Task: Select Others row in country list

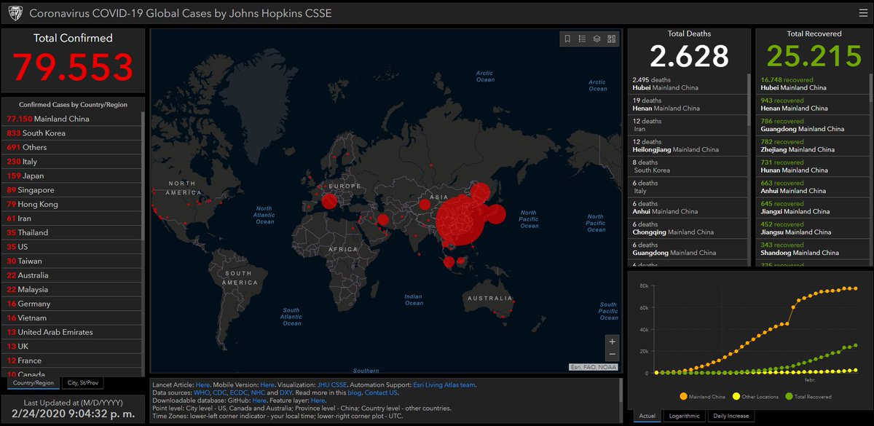Action: point(72,147)
